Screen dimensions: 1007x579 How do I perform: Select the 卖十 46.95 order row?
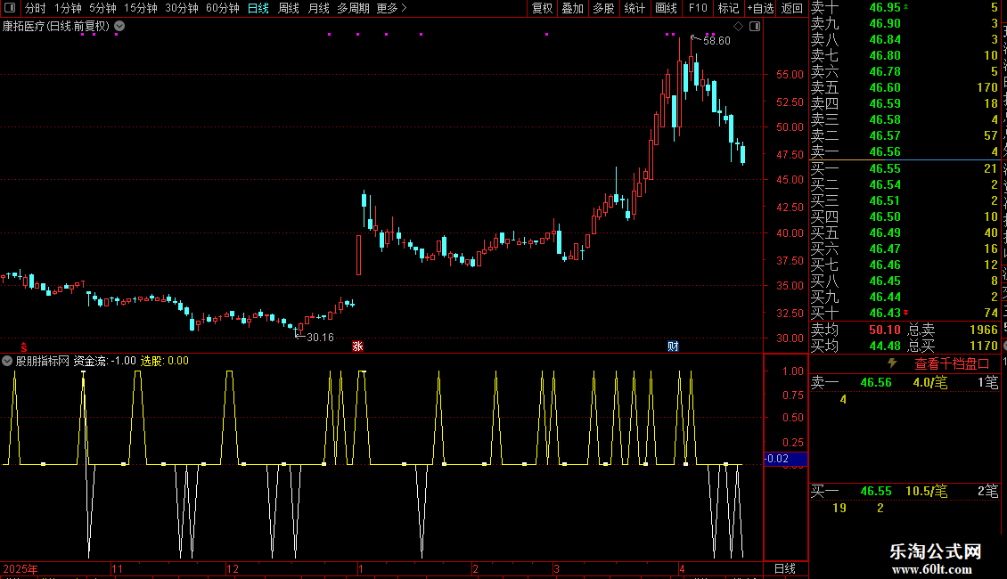(x=905, y=7)
